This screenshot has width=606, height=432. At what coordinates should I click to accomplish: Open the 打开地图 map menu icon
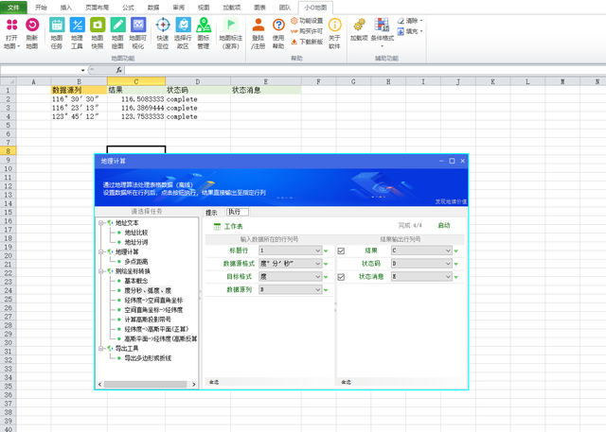[12, 26]
